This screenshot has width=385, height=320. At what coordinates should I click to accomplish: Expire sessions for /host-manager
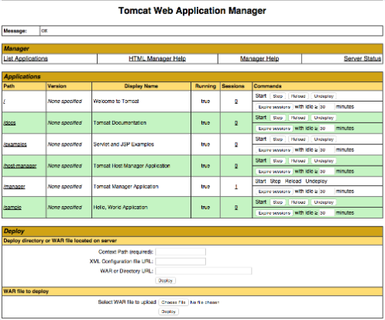274,171
